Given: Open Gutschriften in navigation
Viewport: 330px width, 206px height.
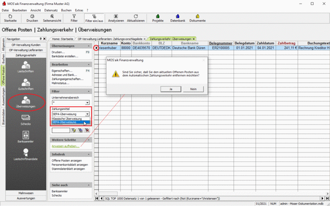Looking at the screenshot, I should click(x=26, y=84).
